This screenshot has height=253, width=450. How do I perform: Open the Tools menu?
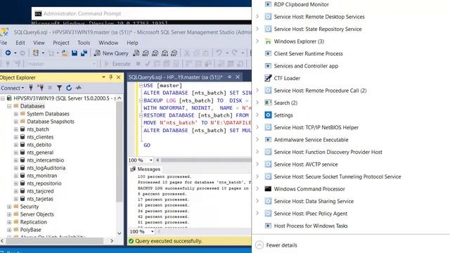(84, 43)
